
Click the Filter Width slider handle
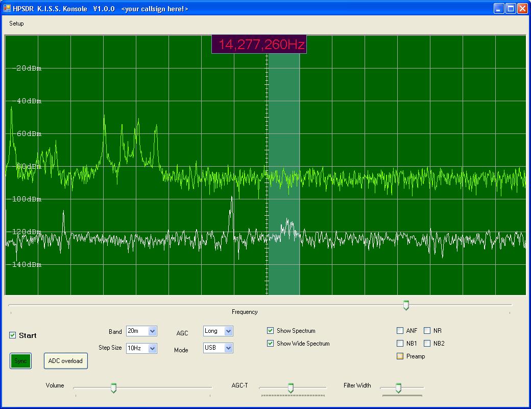click(x=398, y=388)
